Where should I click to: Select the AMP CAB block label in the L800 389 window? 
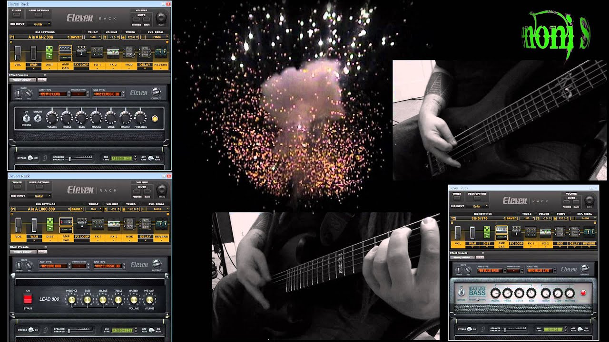click(66, 238)
